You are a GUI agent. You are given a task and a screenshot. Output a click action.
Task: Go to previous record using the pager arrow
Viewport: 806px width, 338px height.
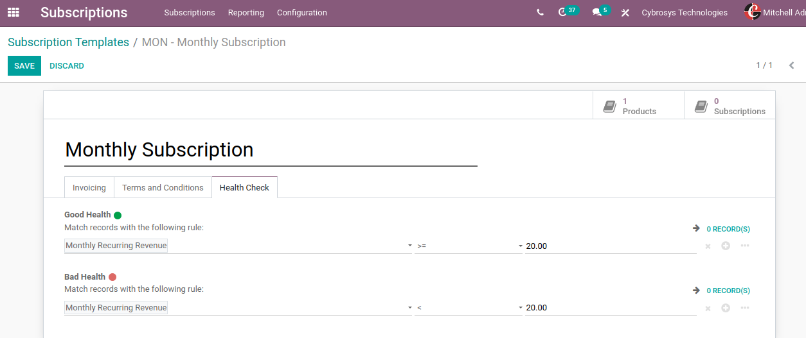[792, 65]
